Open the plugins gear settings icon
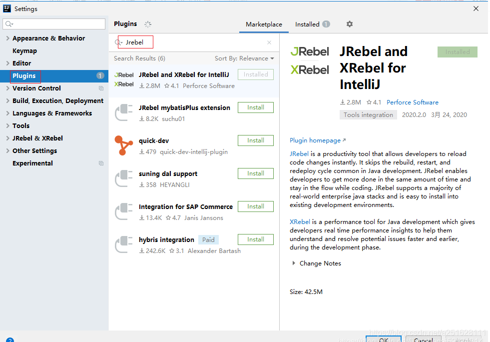This screenshot has height=342, width=490. [349, 24]
